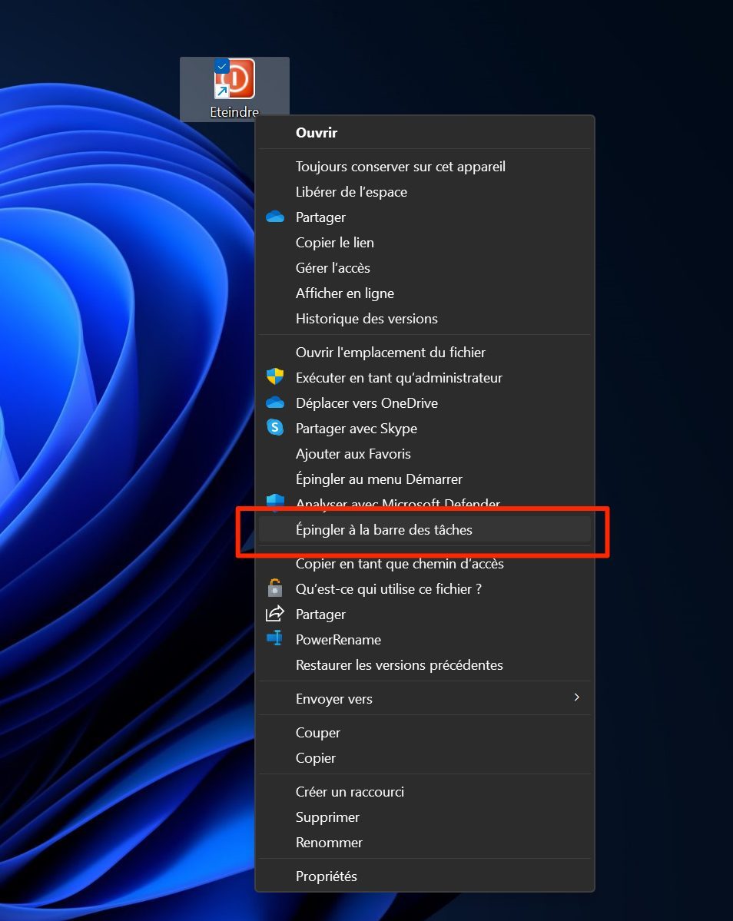This screenshot has width=733, height=921.
Task: Select Épingler au menu Démarrer
Action: pyautogui.click(x=425, y=479)
